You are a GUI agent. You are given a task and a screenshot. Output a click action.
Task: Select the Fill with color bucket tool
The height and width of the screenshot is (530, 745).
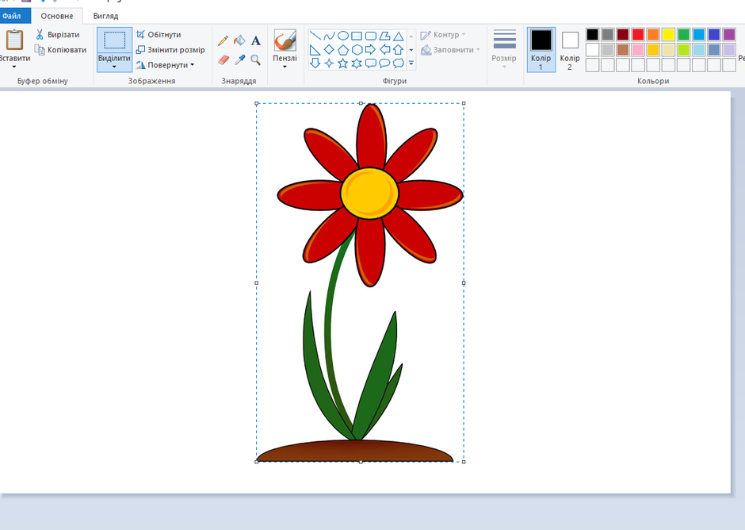point(239,40)
